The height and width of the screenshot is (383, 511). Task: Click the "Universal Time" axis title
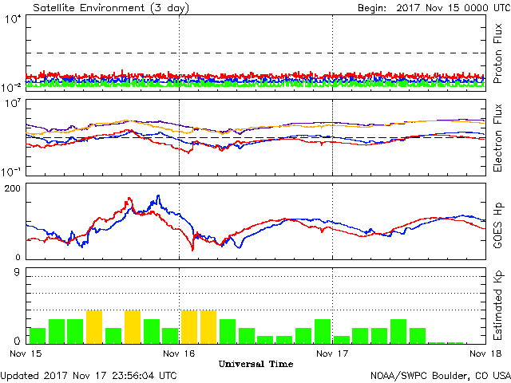click(255, 364)
